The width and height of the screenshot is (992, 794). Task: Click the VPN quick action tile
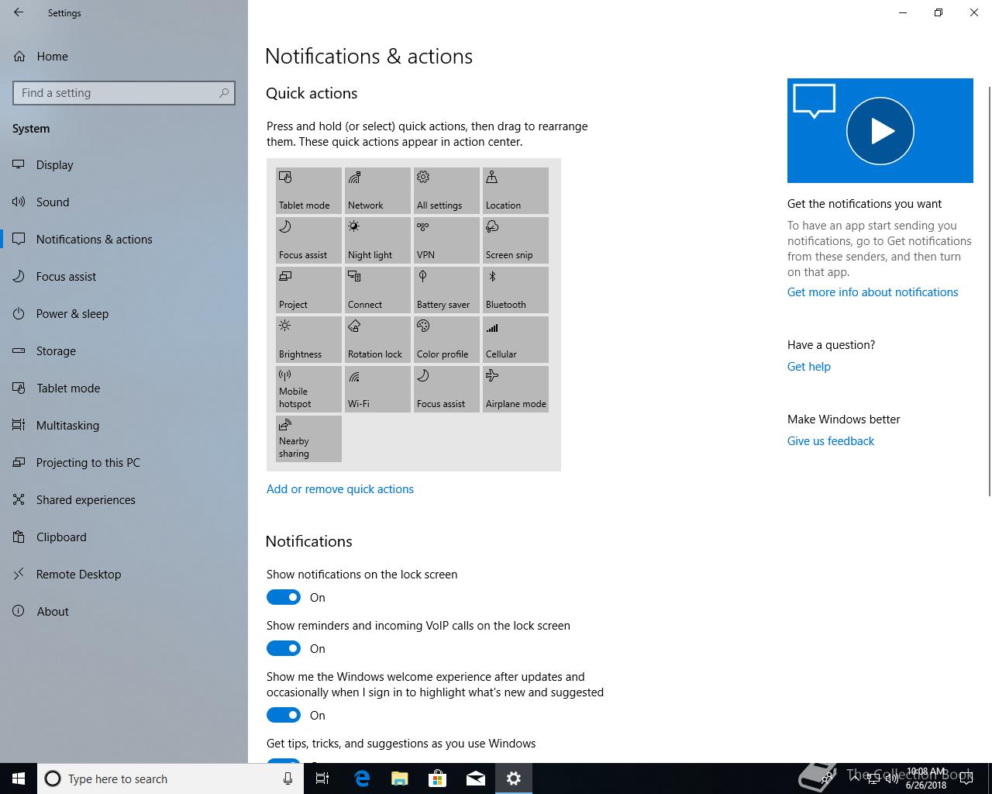pos(446,240)
